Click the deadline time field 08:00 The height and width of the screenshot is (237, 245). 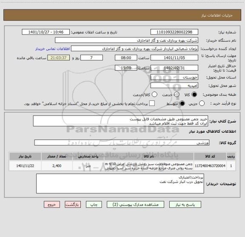[x=126, y=58]
